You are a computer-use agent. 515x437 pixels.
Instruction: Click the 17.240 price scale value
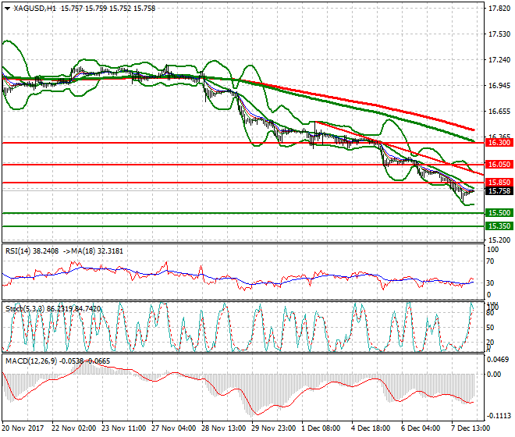pos(499,60)
